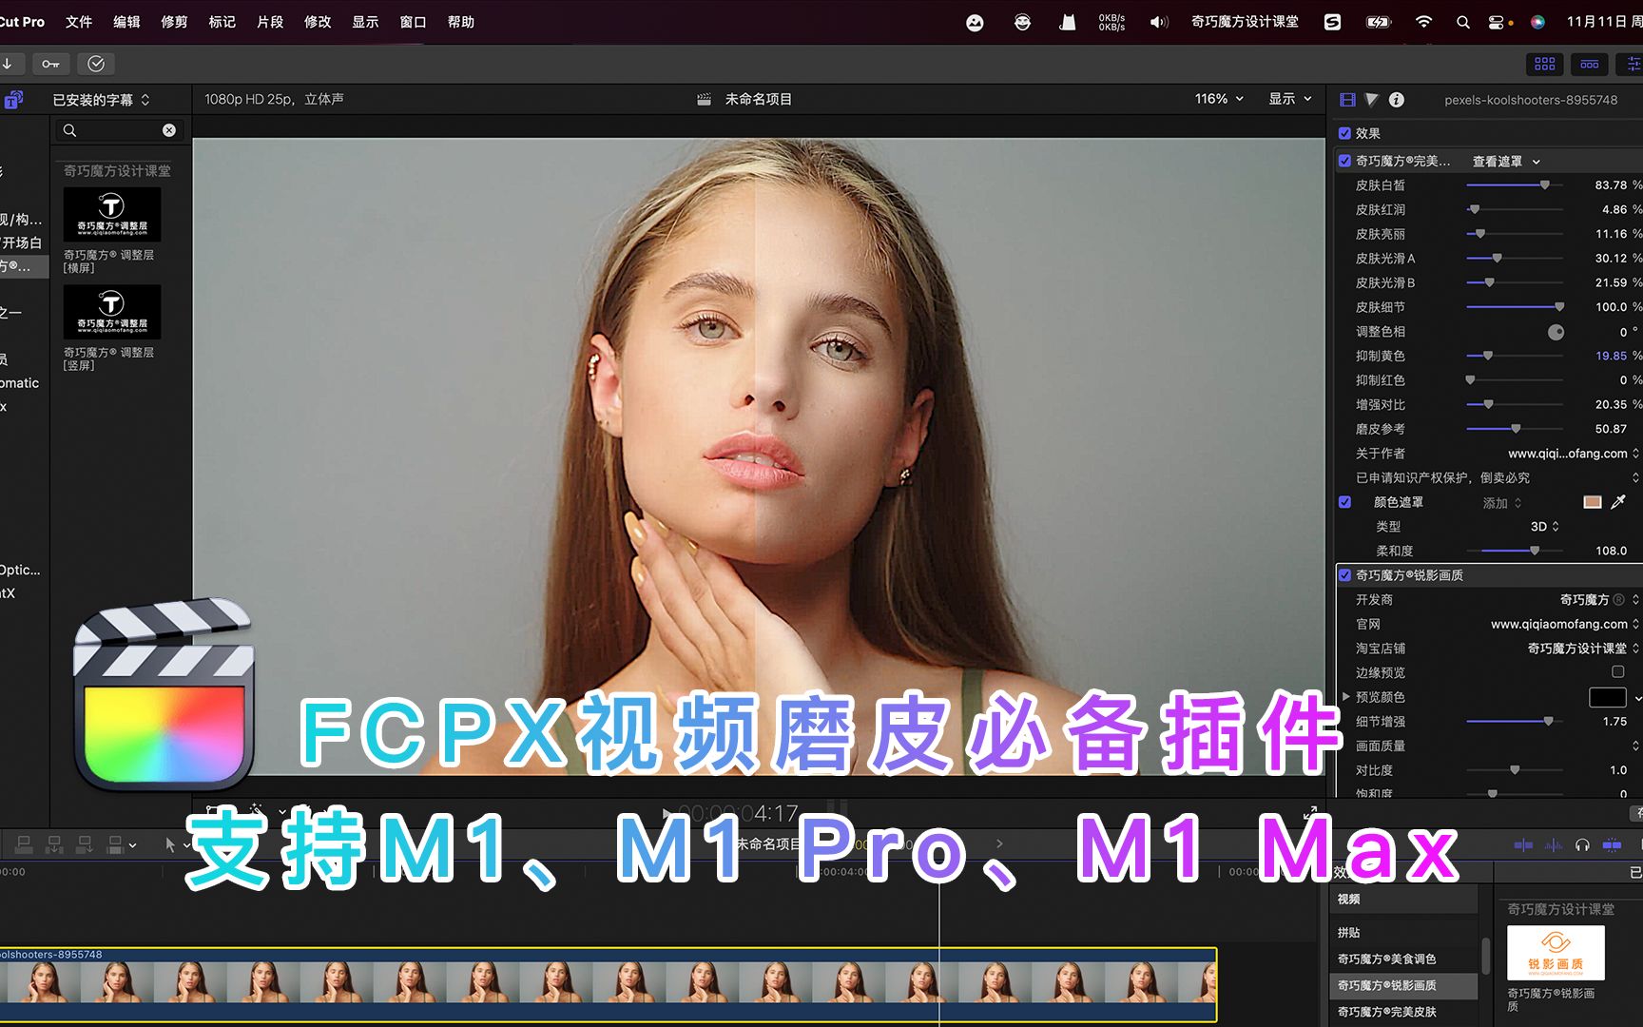Click the import media arrow icon
The width and height of the screenshot is (1643, 1027).
point(8,64)
